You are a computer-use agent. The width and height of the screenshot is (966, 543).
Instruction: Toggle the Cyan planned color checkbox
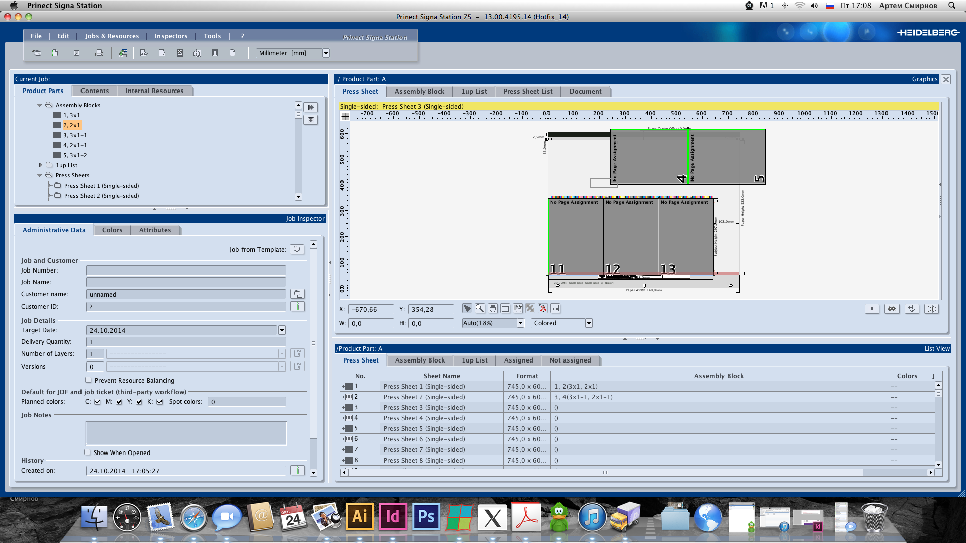click(97, 402)
